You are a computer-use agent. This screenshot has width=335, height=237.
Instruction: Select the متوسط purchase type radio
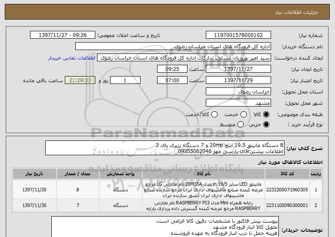[241, 124]
